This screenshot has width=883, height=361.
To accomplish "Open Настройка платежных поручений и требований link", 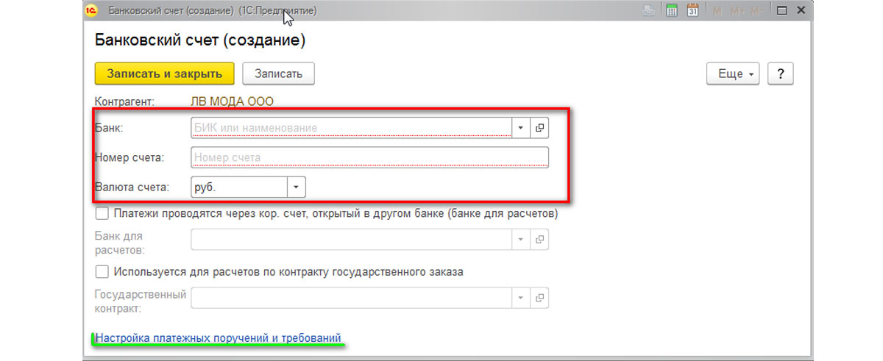I will [x=218, y=337].
